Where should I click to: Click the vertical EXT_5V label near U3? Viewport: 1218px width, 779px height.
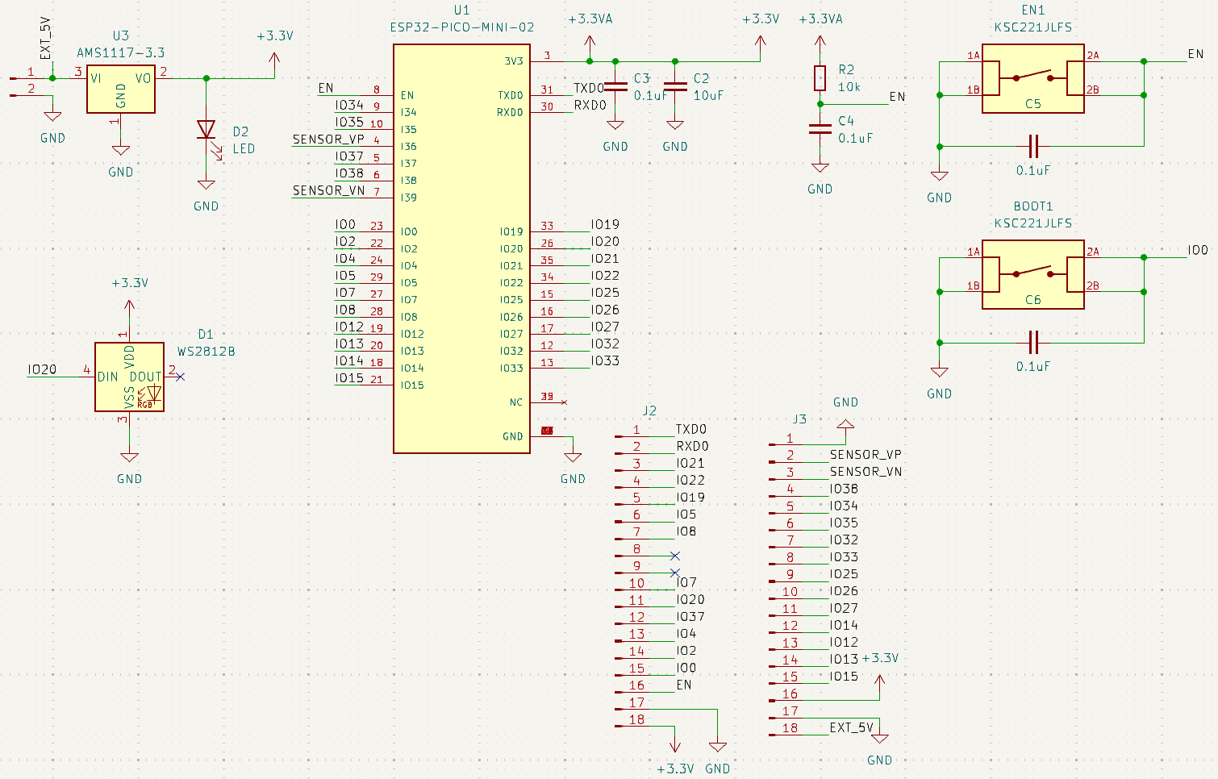point(46,39)
